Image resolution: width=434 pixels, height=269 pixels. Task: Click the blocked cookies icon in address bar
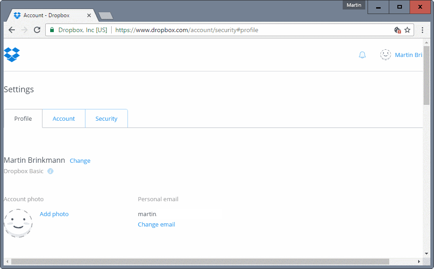(397, 30)
